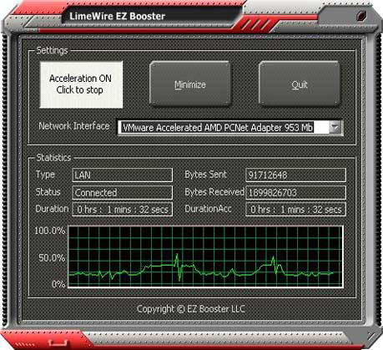Click the Status field showing Connected
The width and height of the screenshot is (383, 350).
pyautogui.click(x=123, y=192)
